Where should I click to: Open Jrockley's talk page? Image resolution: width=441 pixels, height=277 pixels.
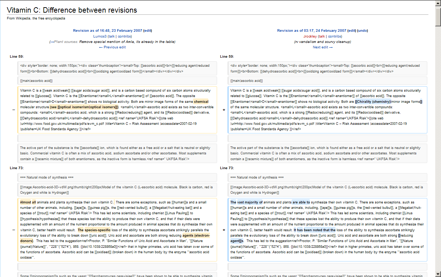pyautogui.click(x=321, y=36)
